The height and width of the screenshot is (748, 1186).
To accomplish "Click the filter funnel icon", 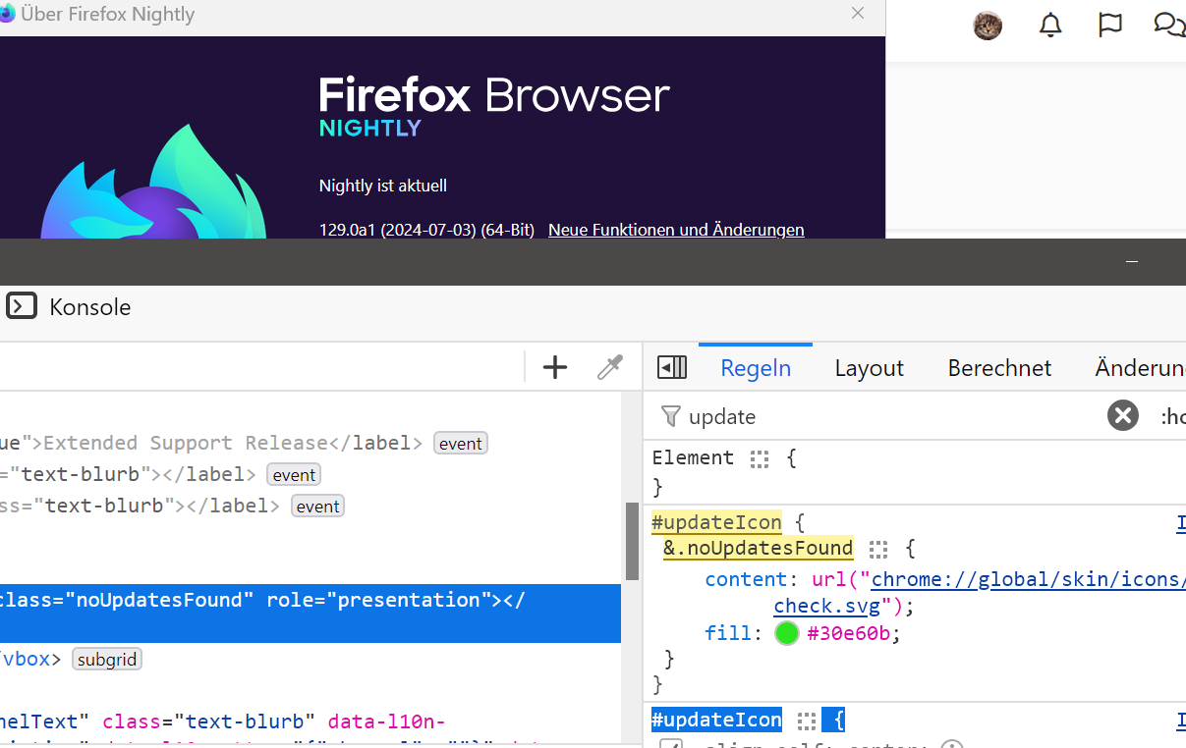I will point(670,416).
